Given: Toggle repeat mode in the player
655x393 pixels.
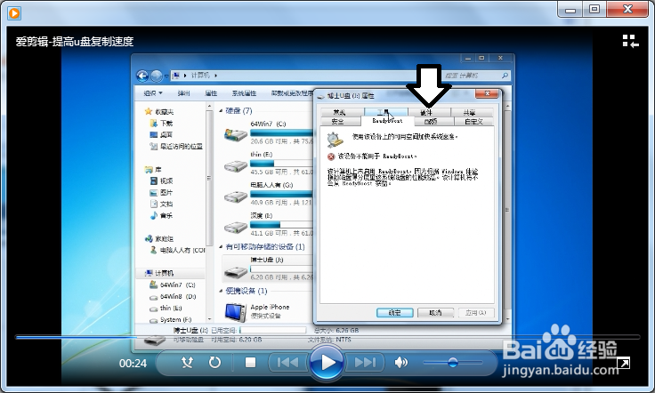Looking at the screenshot, I should [214, 362].
